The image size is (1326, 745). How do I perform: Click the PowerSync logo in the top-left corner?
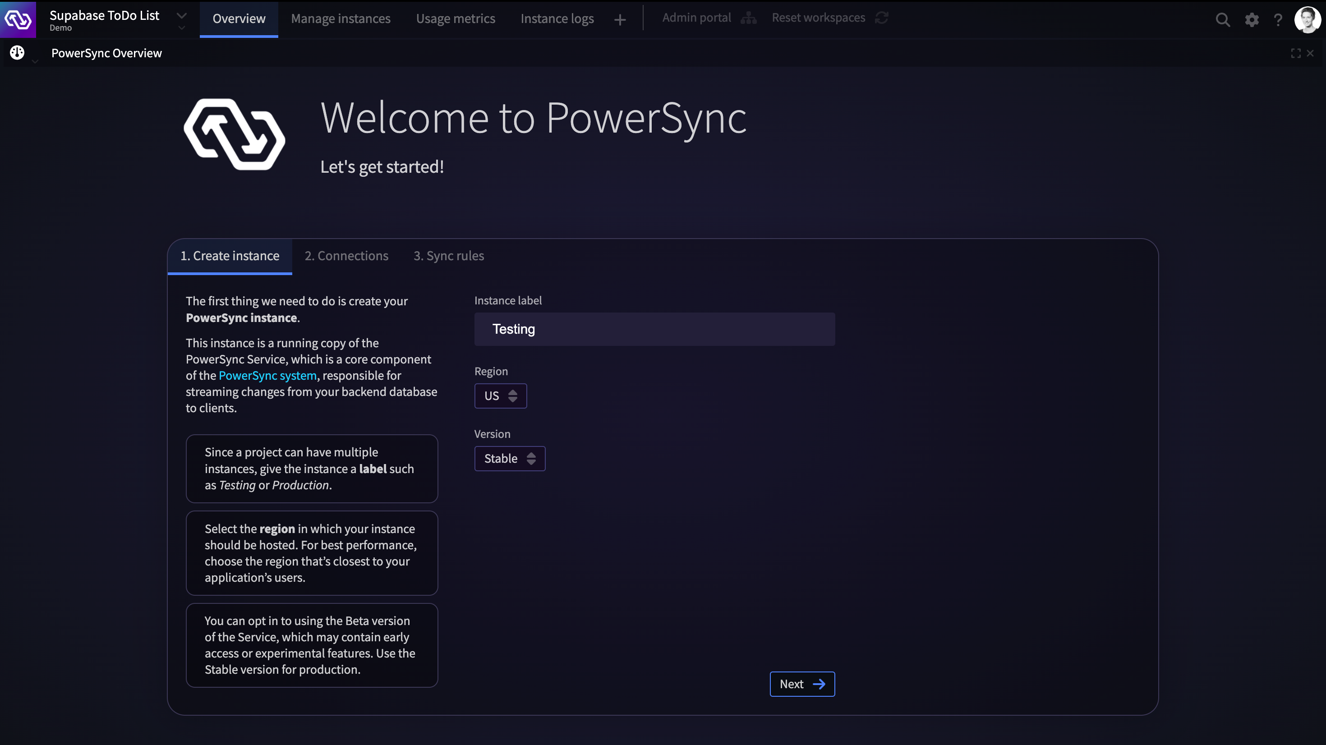click(x=18, y=19)
